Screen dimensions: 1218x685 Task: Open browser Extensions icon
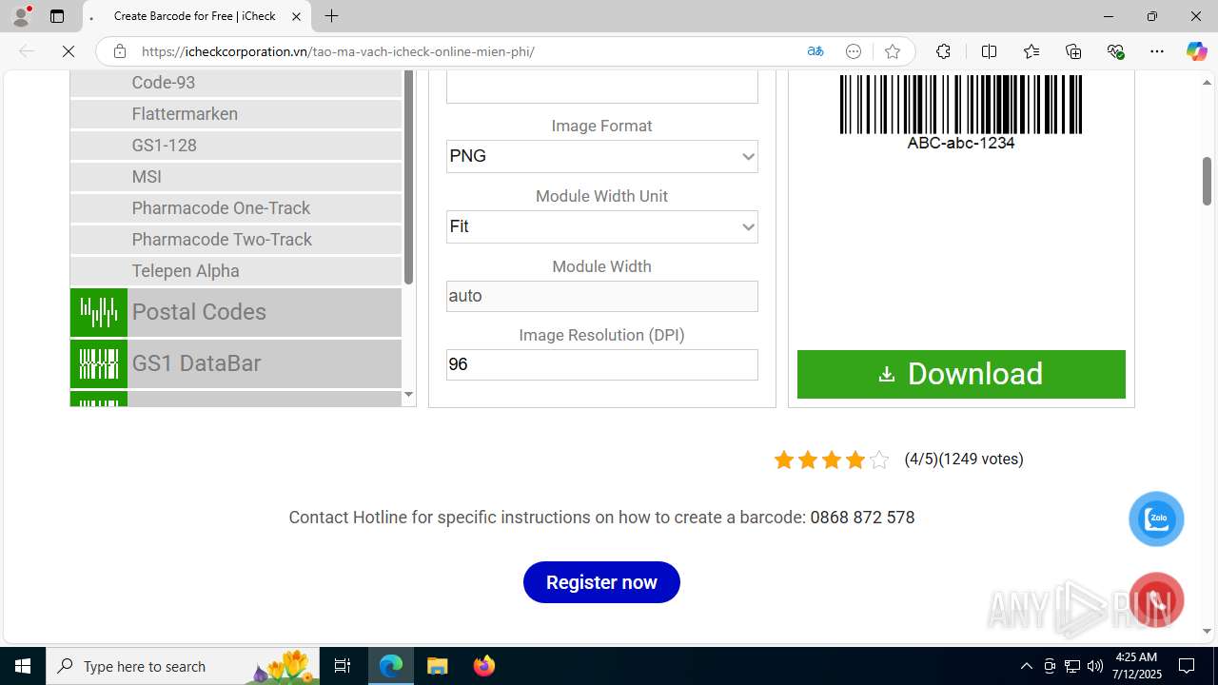(x=943, y=51)
